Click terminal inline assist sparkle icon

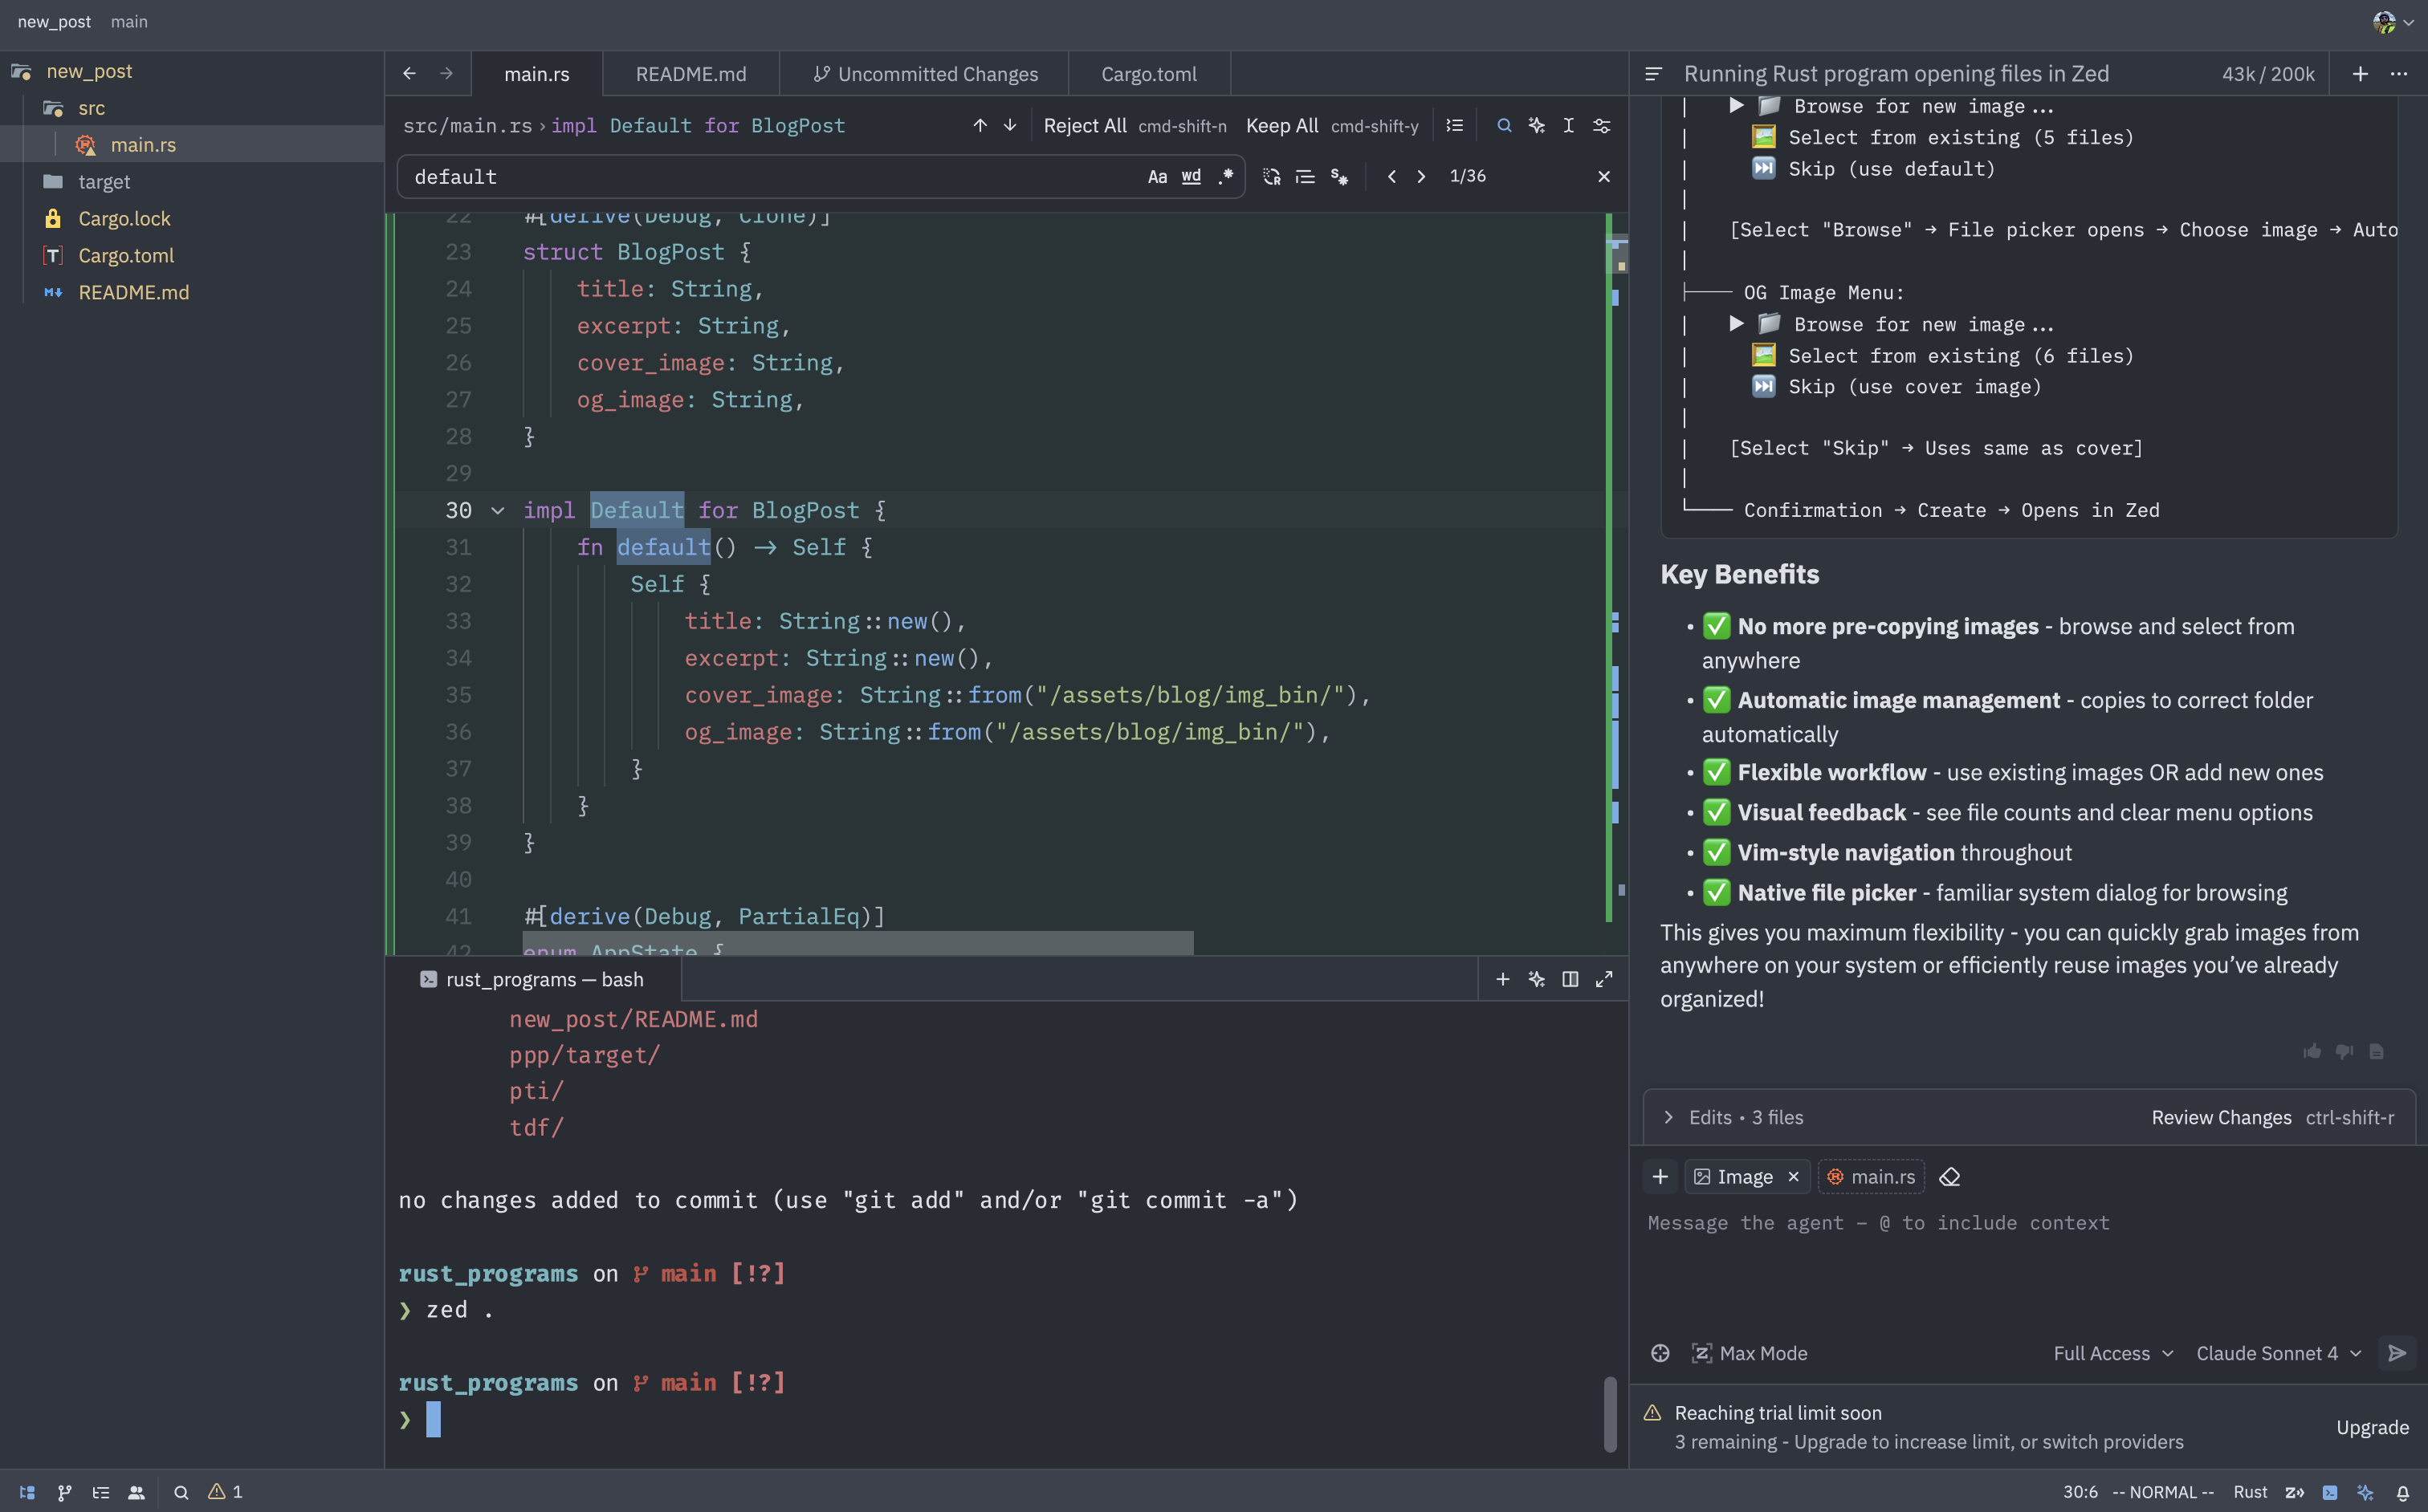pos(1537,979)
